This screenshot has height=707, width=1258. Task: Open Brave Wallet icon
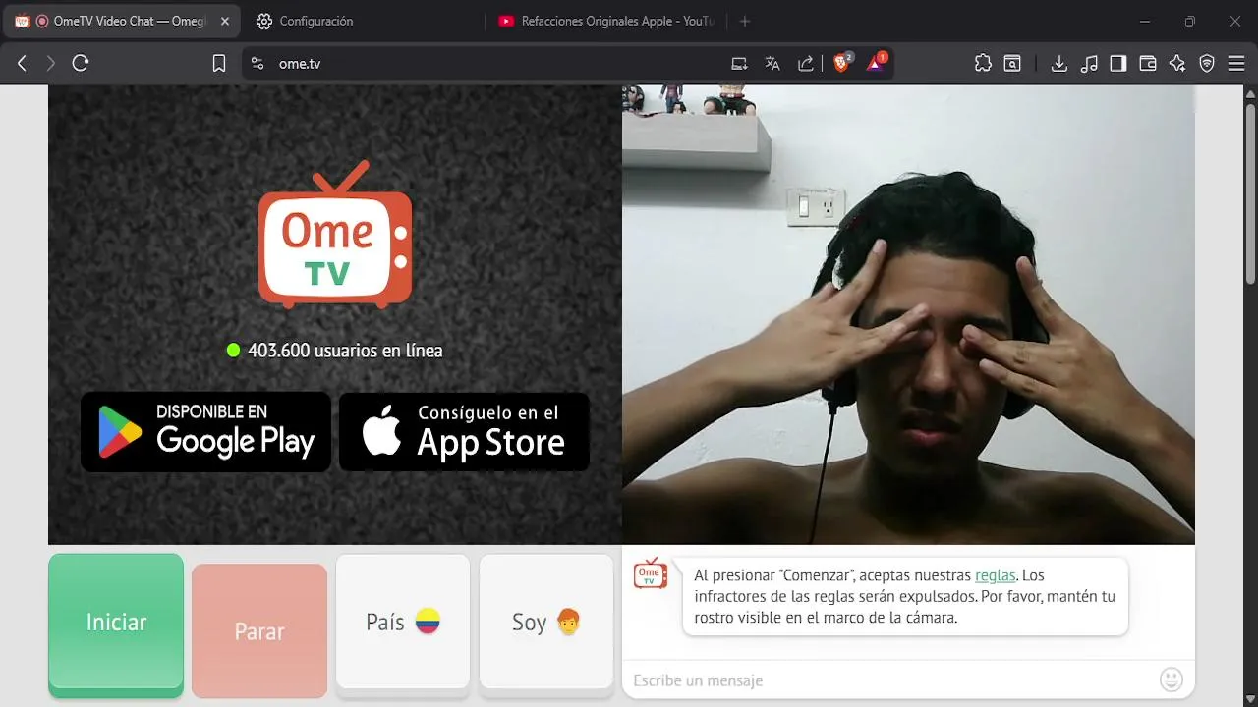pos(1148,64)
